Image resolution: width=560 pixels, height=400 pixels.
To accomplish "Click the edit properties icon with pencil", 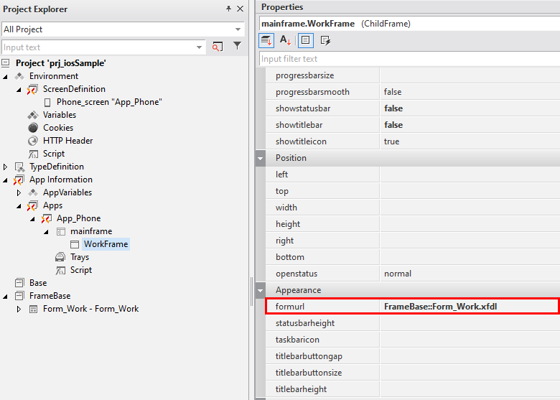I will click(325, 41).
